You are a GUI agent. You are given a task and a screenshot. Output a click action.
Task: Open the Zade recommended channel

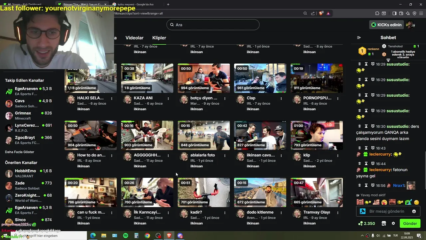coord(28,186)
